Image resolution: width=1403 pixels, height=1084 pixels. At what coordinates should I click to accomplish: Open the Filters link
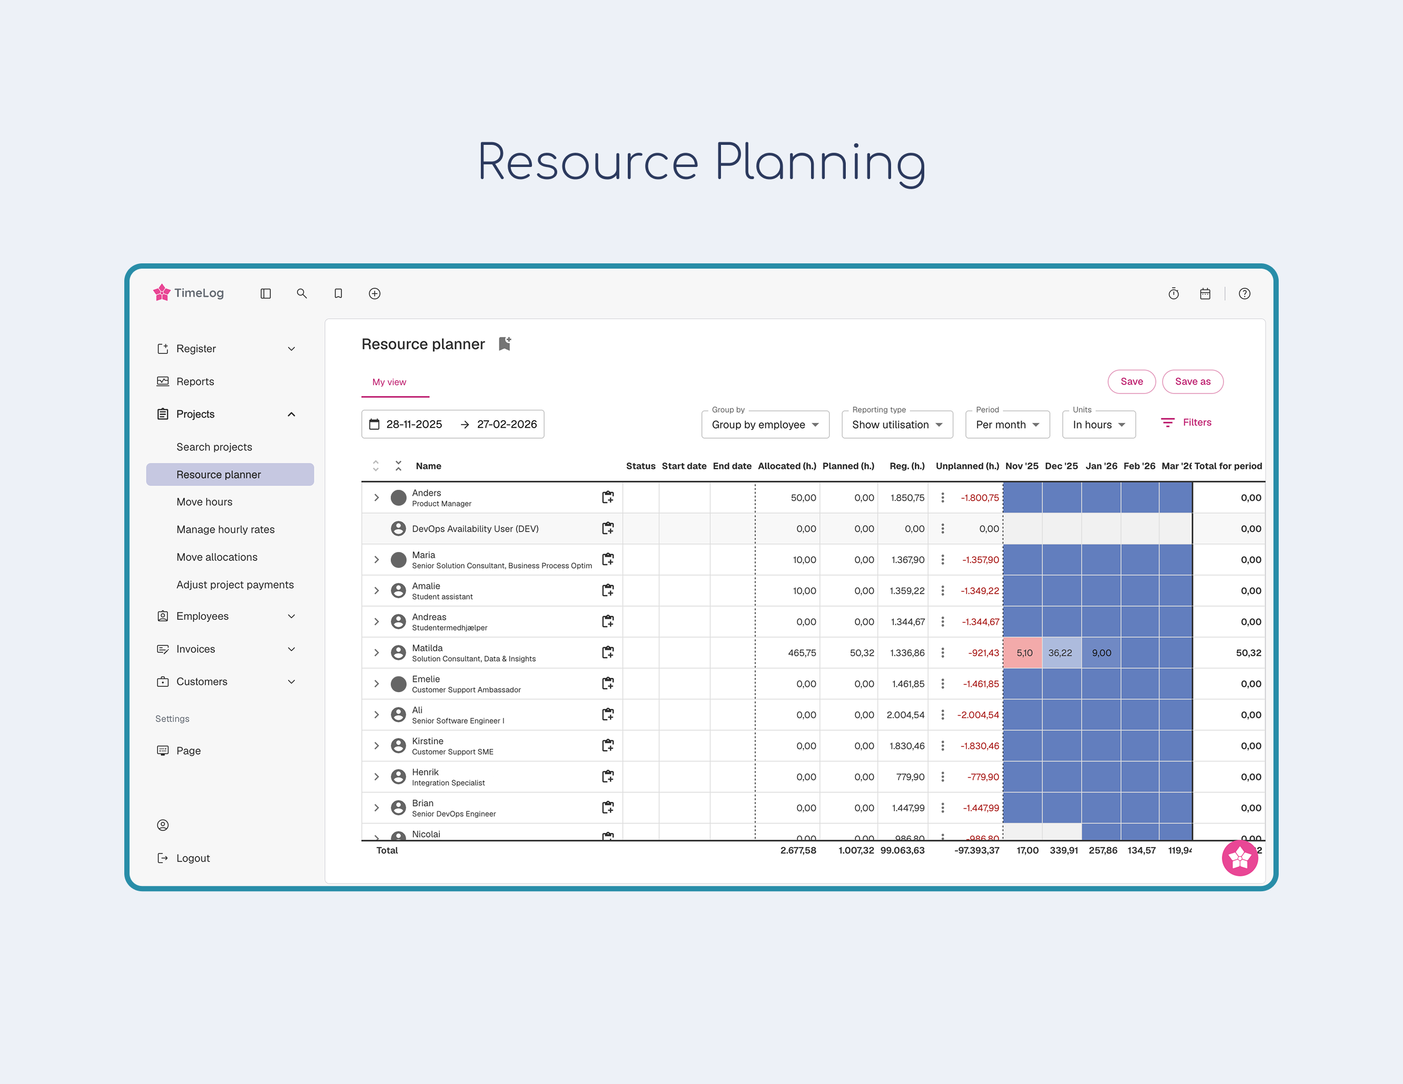[x=1186, y=423]
